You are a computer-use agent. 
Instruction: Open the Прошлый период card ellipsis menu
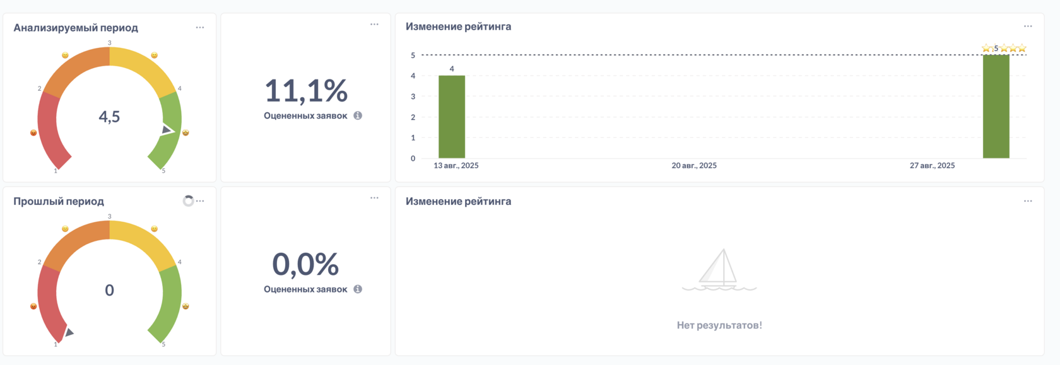click(x=201, y=201)
